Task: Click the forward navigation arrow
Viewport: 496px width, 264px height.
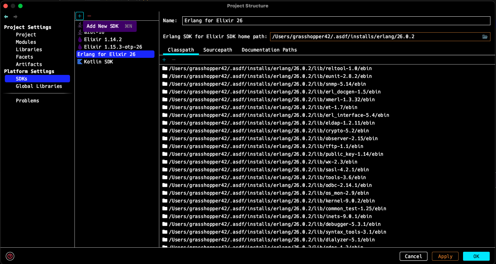Action: [x=16, y=17]
